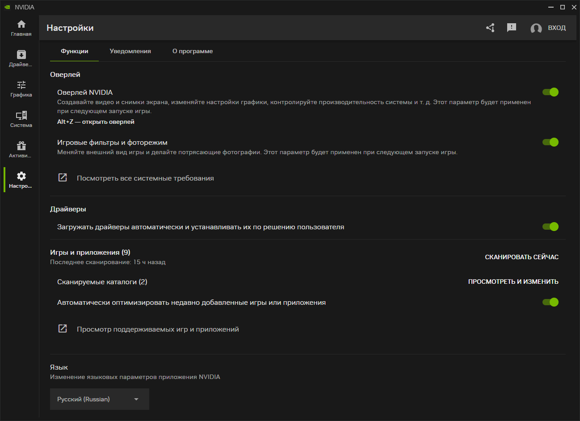Switch to the Функции tab
Screen dimensions: 580x421
(74, 51)
